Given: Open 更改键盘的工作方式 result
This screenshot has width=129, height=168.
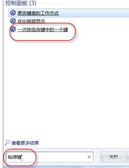Looking at the screenshot, I should (x=38, y=13).
